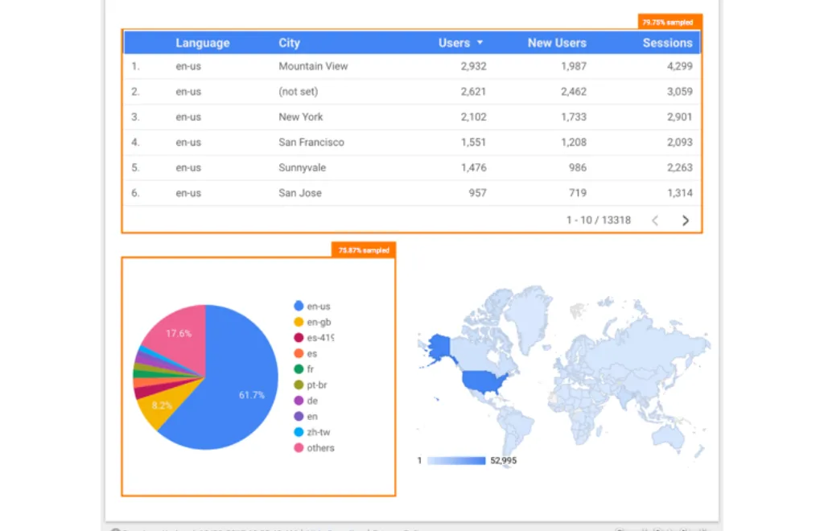The image size is (824, 531).
Task: Click the New York city cell
Action: [x=301, y=117]
